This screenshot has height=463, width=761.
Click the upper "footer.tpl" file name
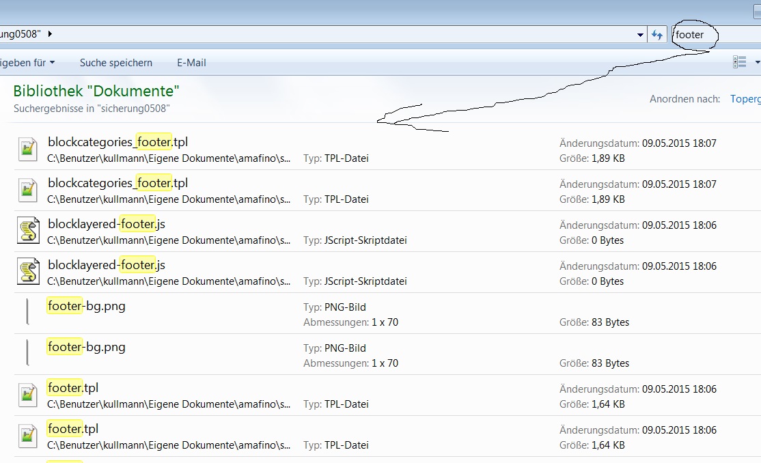73,388
